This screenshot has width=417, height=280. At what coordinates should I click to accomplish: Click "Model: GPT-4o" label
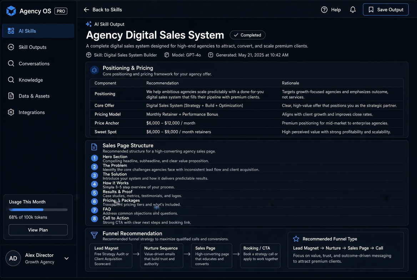(x=186, y=55)
